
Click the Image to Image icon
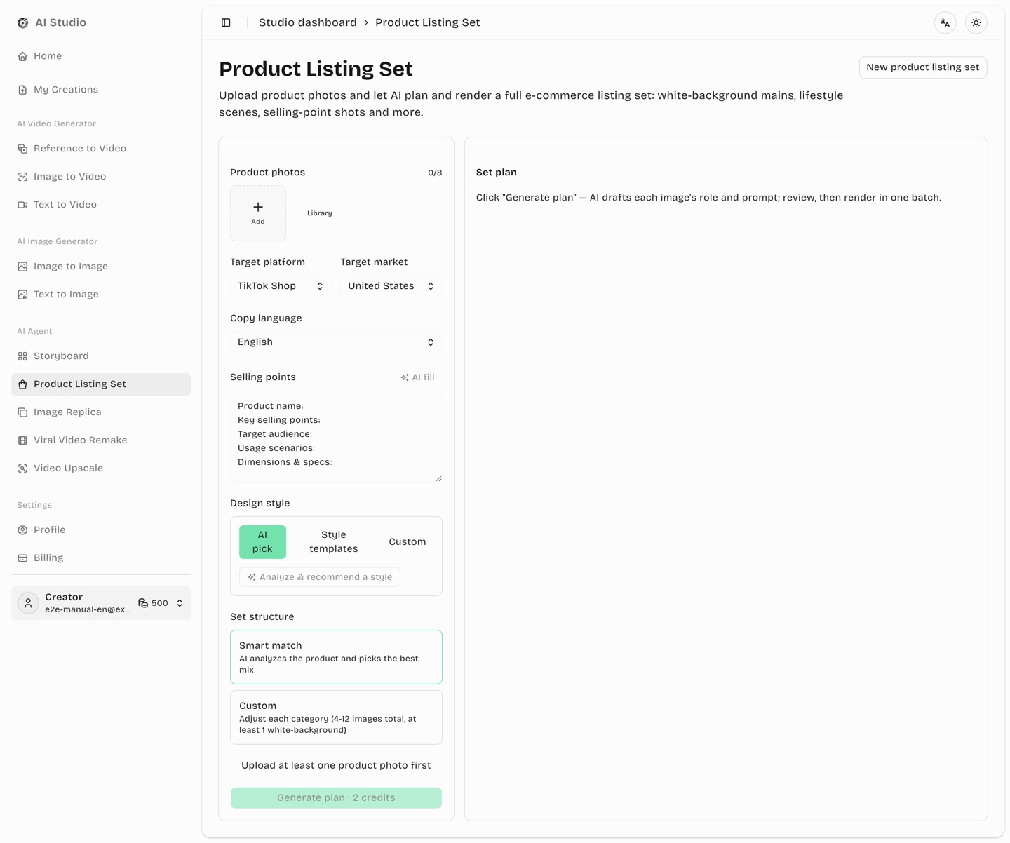click(22, 267)
